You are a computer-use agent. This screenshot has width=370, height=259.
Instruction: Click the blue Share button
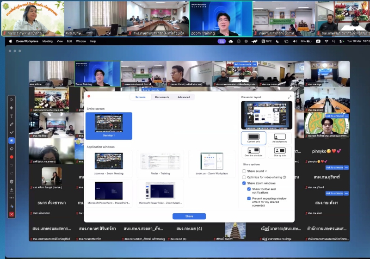[x=189, y=216]
